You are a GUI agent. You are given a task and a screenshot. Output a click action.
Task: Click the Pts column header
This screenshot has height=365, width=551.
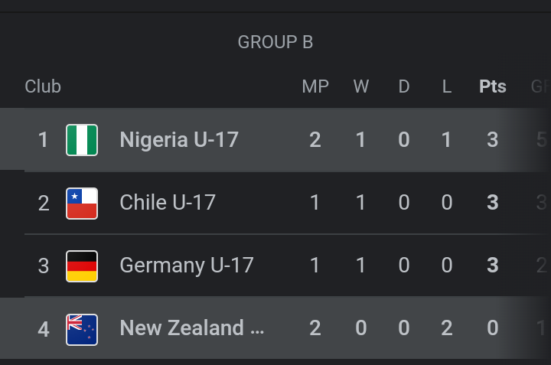coord(493,86)
